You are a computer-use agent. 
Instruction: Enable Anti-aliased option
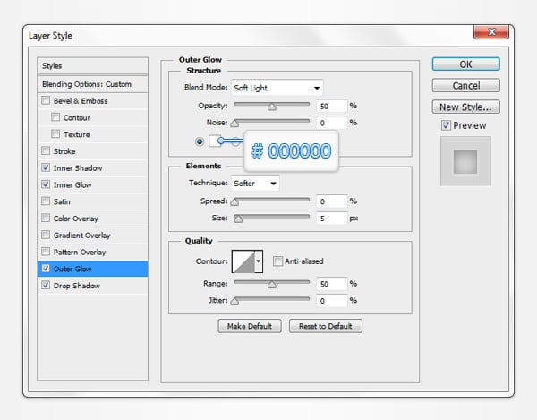277,261
